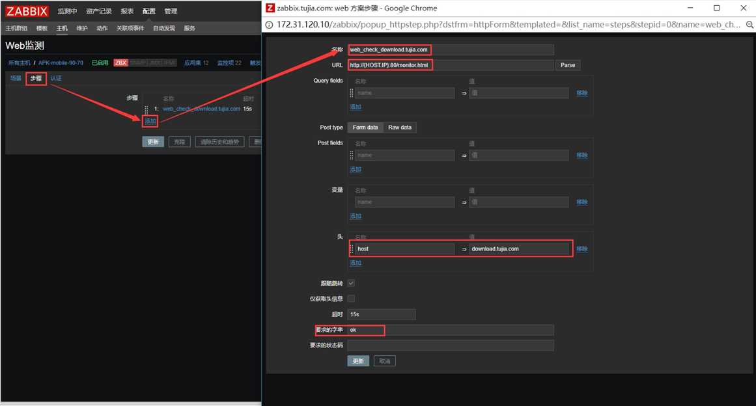Grab the drag handle of step 1 row
This screenshot has height=406, width=756.
click(147, 109)
